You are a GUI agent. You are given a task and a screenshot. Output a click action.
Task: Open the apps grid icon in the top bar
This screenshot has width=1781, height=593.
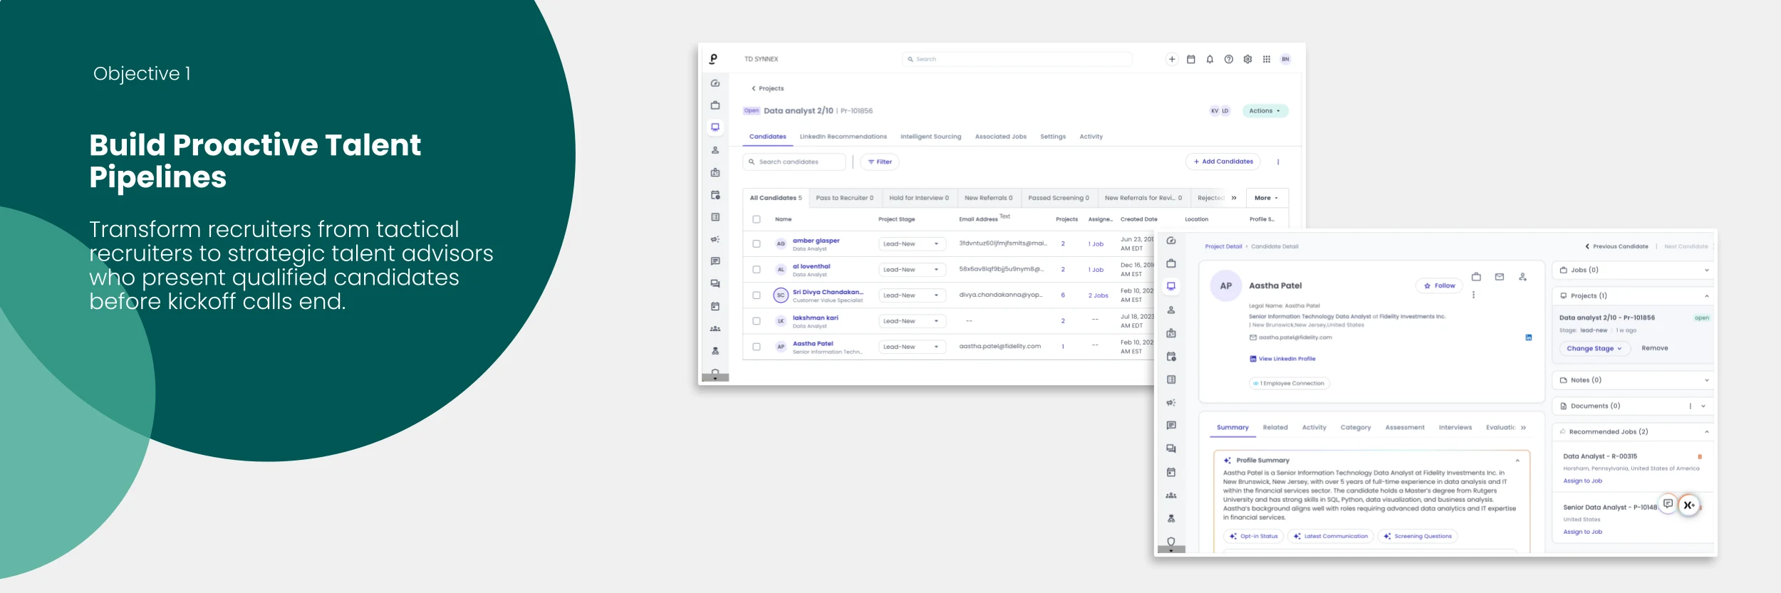[x=1267, y=59]
